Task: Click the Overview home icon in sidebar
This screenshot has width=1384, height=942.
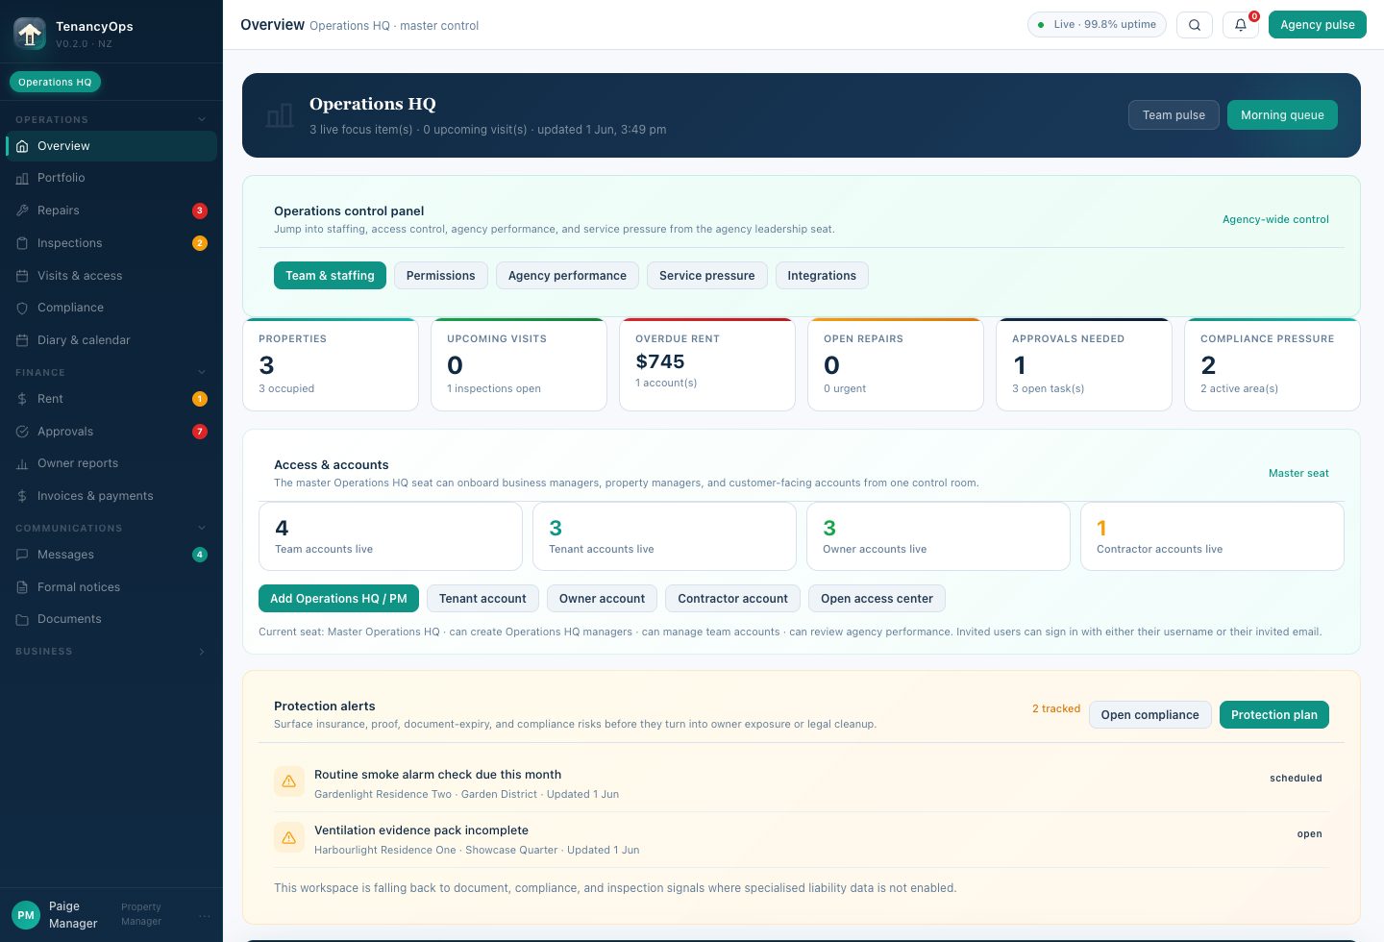Action: click(x=22, y=146)
